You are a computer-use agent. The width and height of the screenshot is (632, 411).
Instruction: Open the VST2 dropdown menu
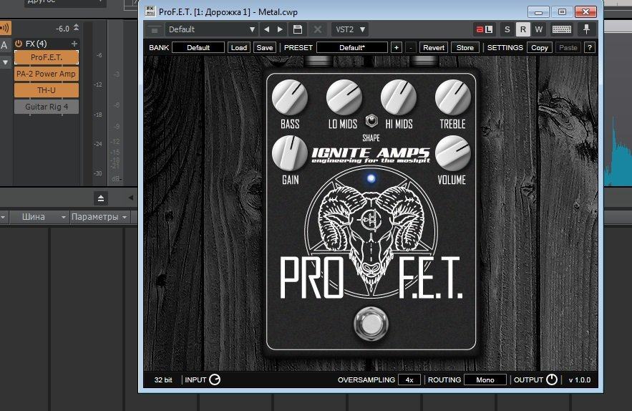[351, 29]
